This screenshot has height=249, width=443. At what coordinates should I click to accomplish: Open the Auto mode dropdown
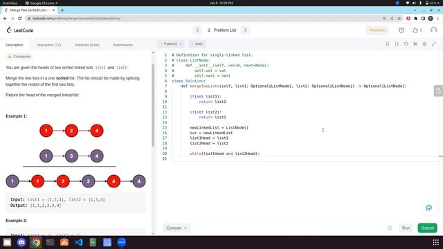click(x=197, y=44)
